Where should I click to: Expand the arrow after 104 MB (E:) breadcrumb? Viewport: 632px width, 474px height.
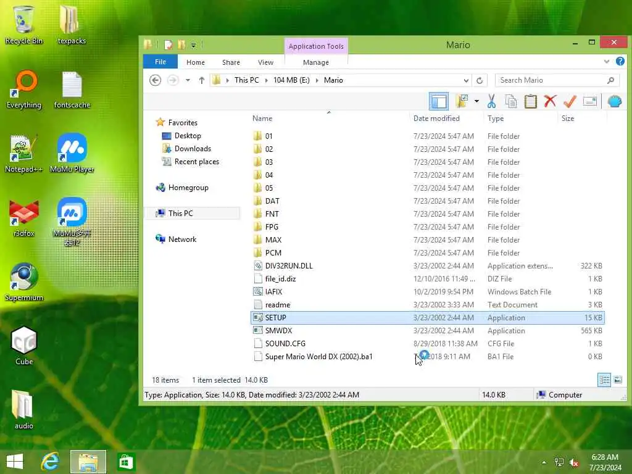point(317,80)
